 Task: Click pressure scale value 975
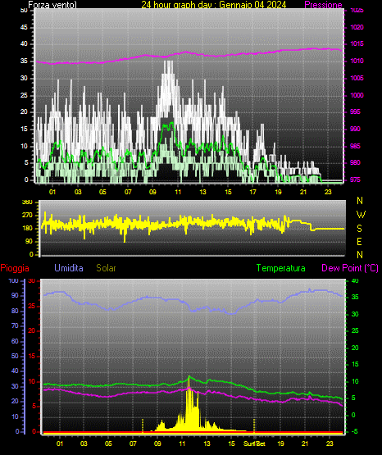click(x=355, y=180)
